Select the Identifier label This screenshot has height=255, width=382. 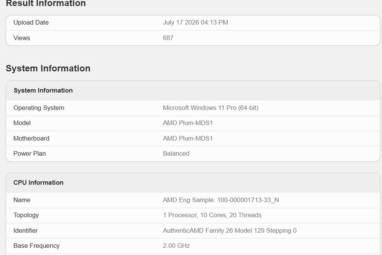pos(25,230)
